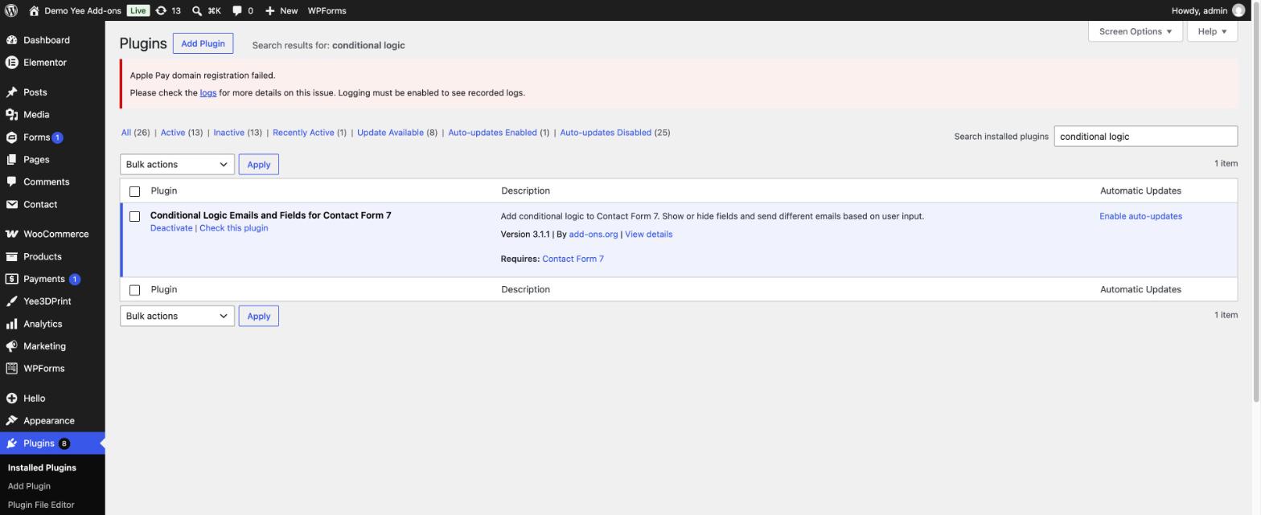Click the Add Plugin button
Image resolution: width=1261 pixels, height=515 pixels.
click(x=203, y=43)
